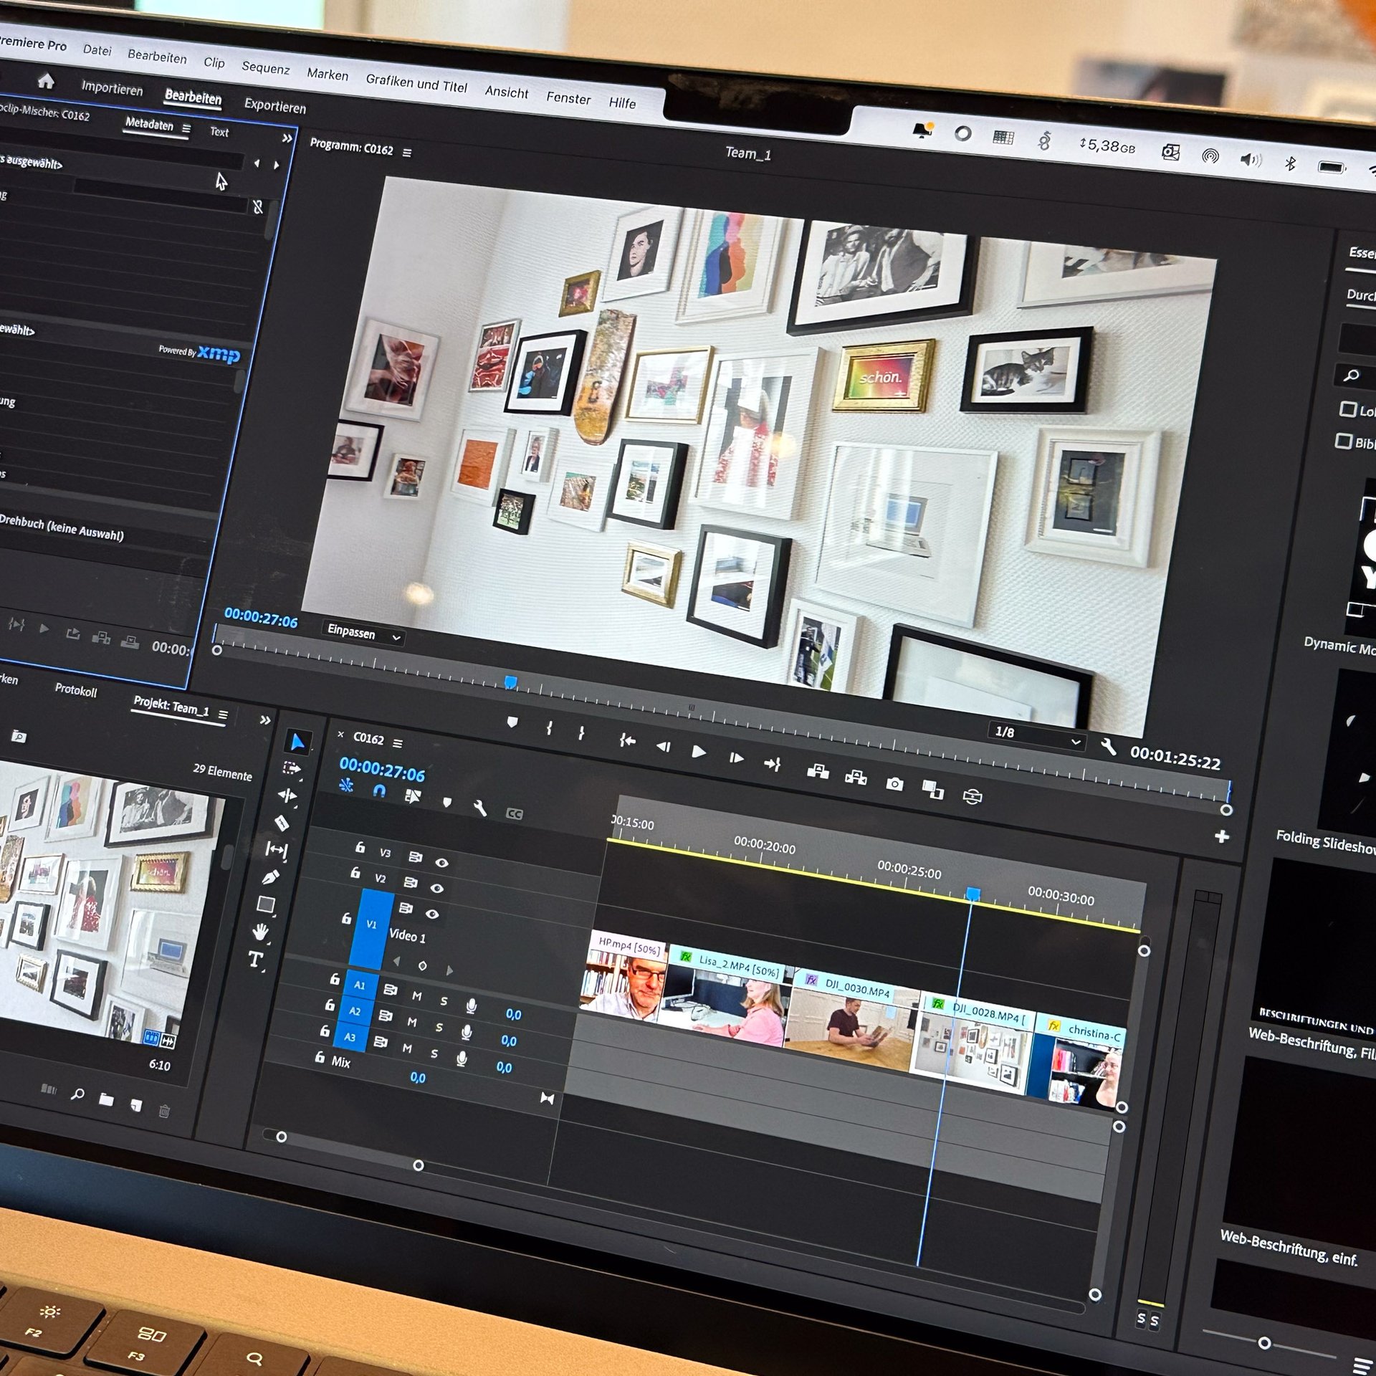The height and width of the screenshot is (1376, 1376).
Task: Select the Hand tool
Action: (261, 932)
